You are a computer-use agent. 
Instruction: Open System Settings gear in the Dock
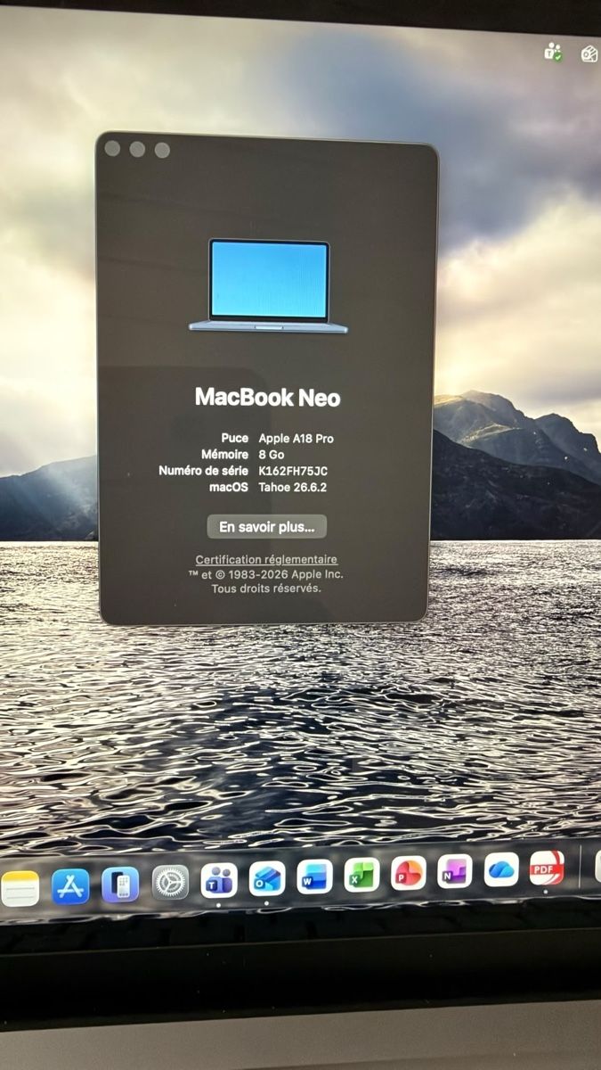tap(170, 883)
